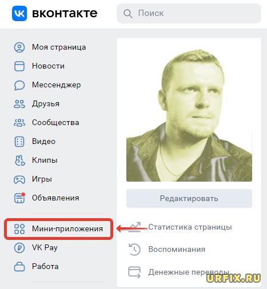This screenshot has height=289, width=267.
Task: Open the Мессенджер chat bubble icon
Action: click(19, 85)
